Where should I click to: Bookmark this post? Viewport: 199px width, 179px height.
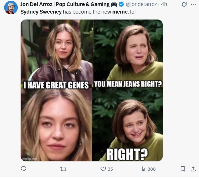click(183, 169)
